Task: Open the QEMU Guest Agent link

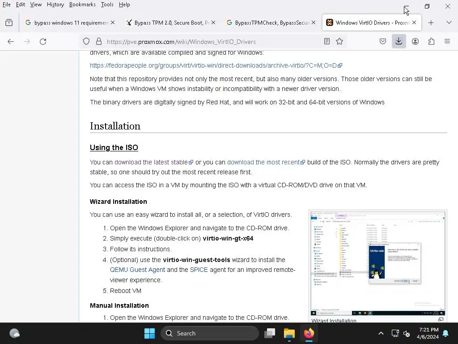Action: (138, 270)
